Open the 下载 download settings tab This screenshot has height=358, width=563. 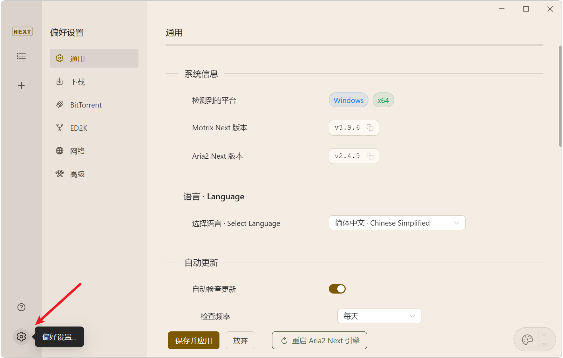click(94, 82)
